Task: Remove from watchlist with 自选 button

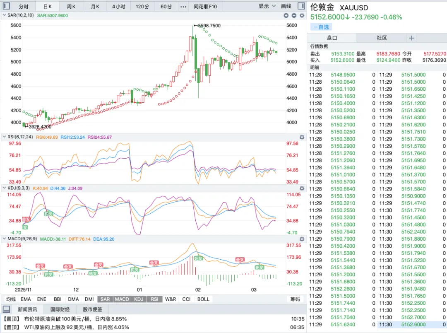Action: coord(321,27)
